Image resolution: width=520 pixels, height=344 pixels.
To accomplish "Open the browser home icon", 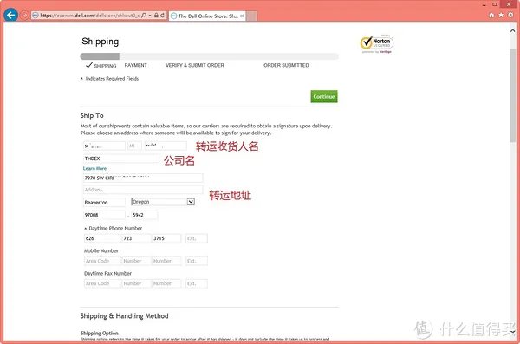I will (491, 15).
